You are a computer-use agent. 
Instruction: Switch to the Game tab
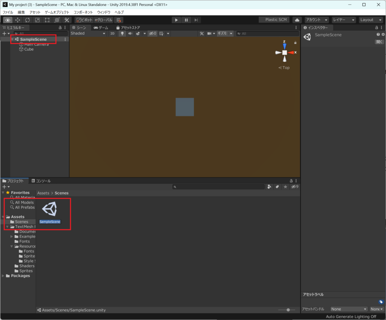tap(101, 28)
